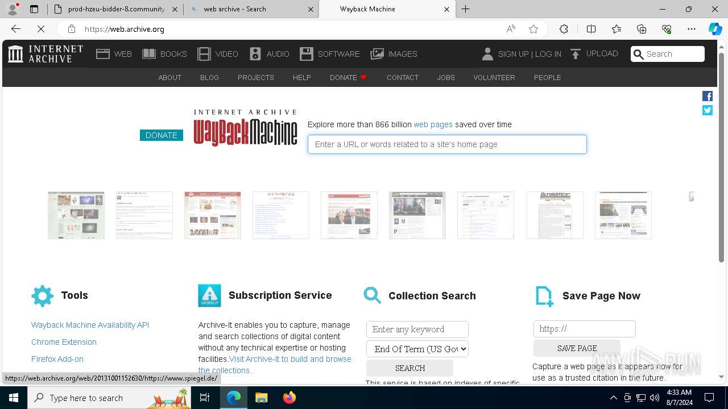The width and height of the screenshot is (728, 409).
Task: Open the Ultimate archived site thumbnail
Action: coord(555,215)
